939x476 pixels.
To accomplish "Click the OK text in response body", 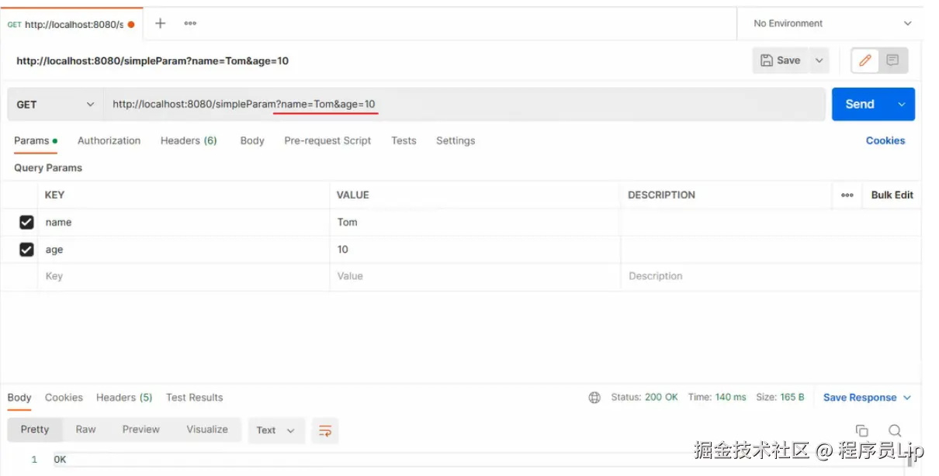I will [60, 460].
